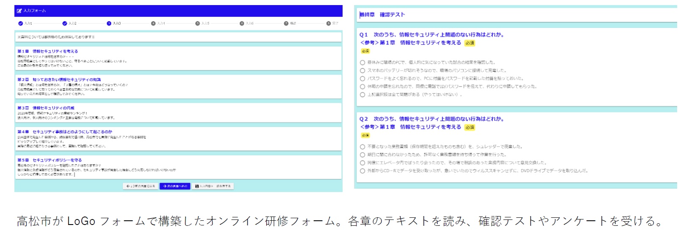This screenshot has height=241, width=700.
Task: Click the completed checkmark icon for step 入力1
Action: click(20, 23)
